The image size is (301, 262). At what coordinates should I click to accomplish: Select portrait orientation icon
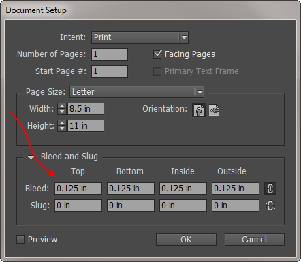point(199,110)
